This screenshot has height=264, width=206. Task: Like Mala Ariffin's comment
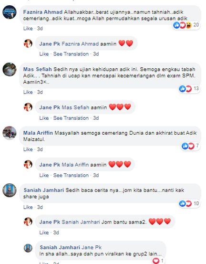[x=28, y=149]
